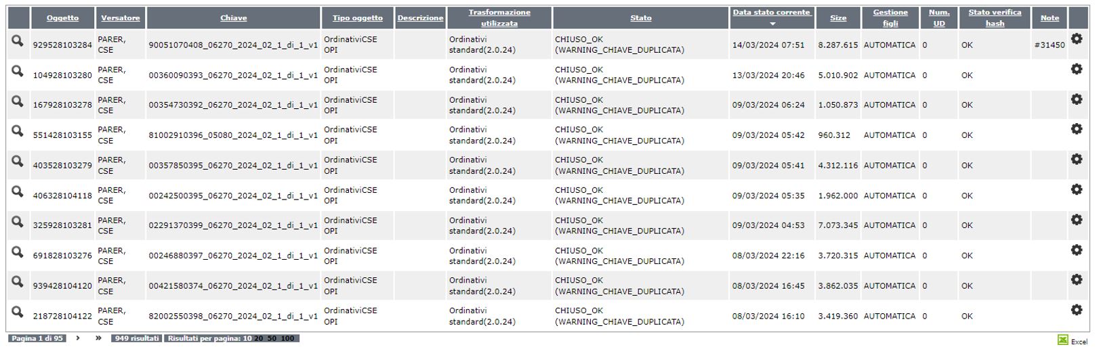The height and width of the screenshot is (347, 1097).
Task: Open gear options for row 691828103276
Action: point(1076,250)
